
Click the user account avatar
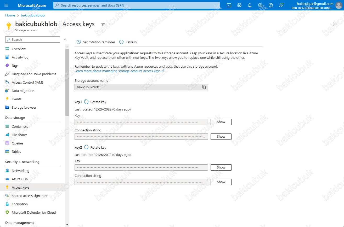[x=339, y=5]
